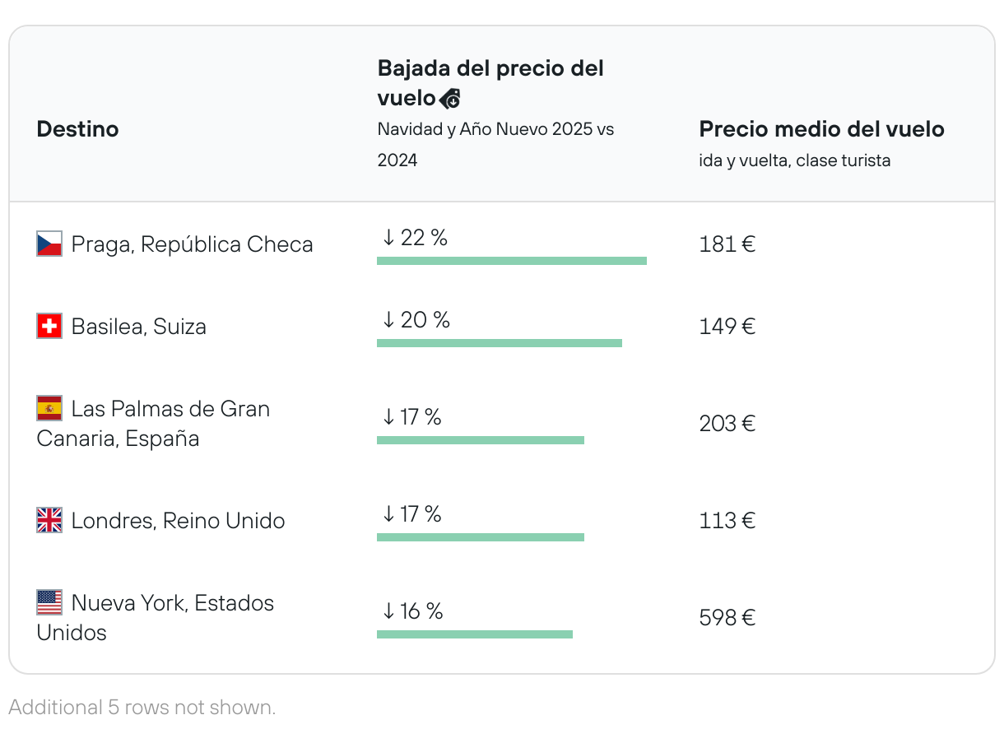Image resolution: width=1004 pixels, height=729 pixels.
Task: Click the green bar for Praga's 22 % drop
Action: tap(511, 261)
